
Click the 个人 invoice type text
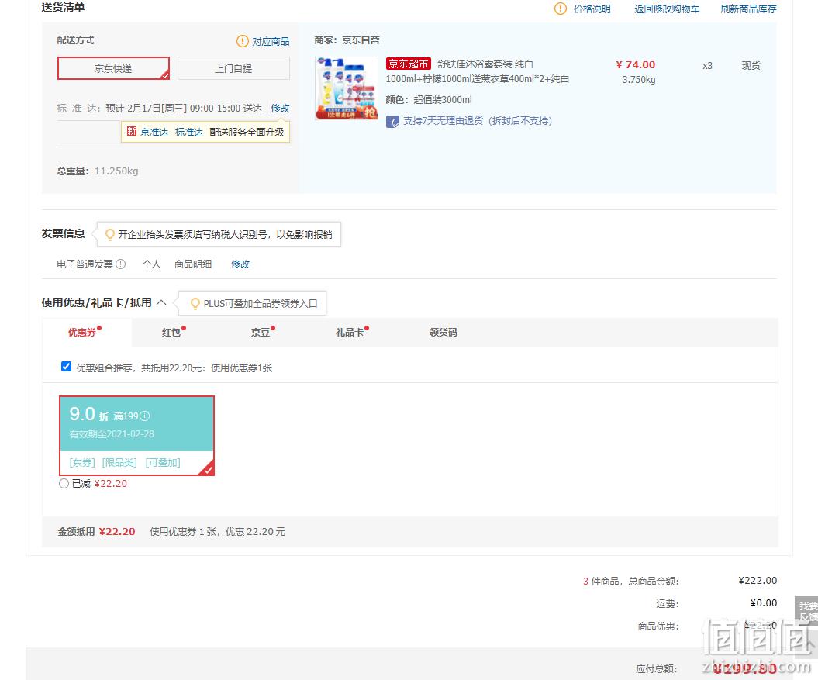tap(151, 264)
